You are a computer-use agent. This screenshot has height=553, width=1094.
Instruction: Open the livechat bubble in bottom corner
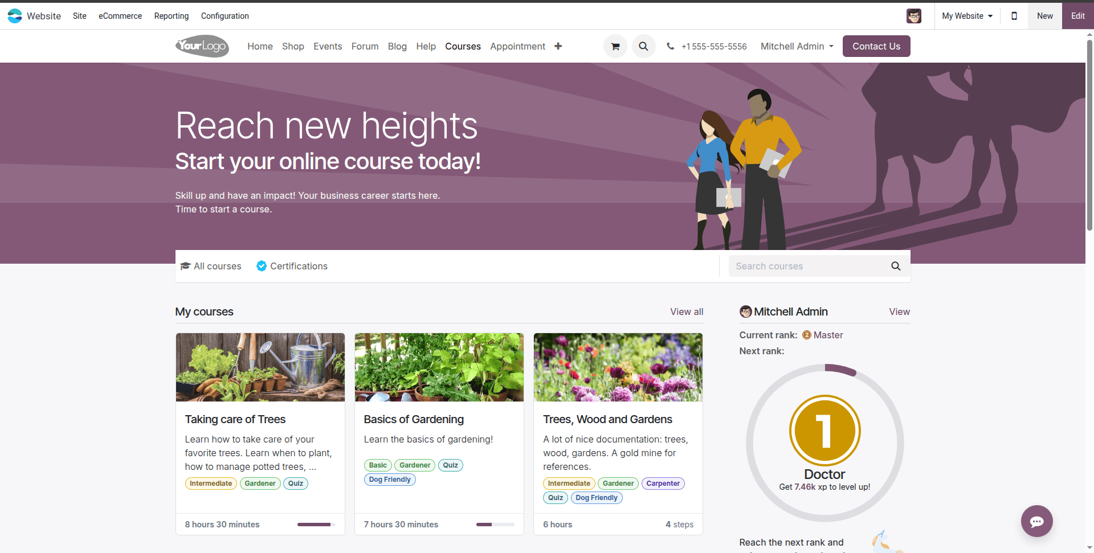(x=1036, y=521)
